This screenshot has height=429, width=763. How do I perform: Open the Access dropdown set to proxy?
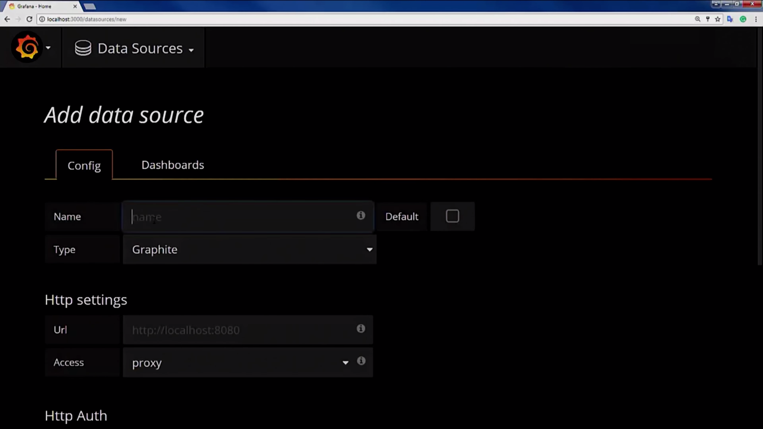click(x=238, y=363)
